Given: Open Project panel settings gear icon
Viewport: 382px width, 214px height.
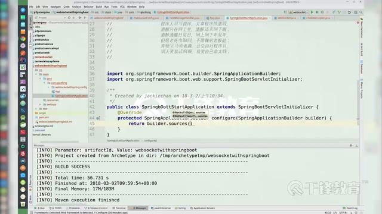Looking at the screenshot, I should pyautogui.click(x=79, y=18).
